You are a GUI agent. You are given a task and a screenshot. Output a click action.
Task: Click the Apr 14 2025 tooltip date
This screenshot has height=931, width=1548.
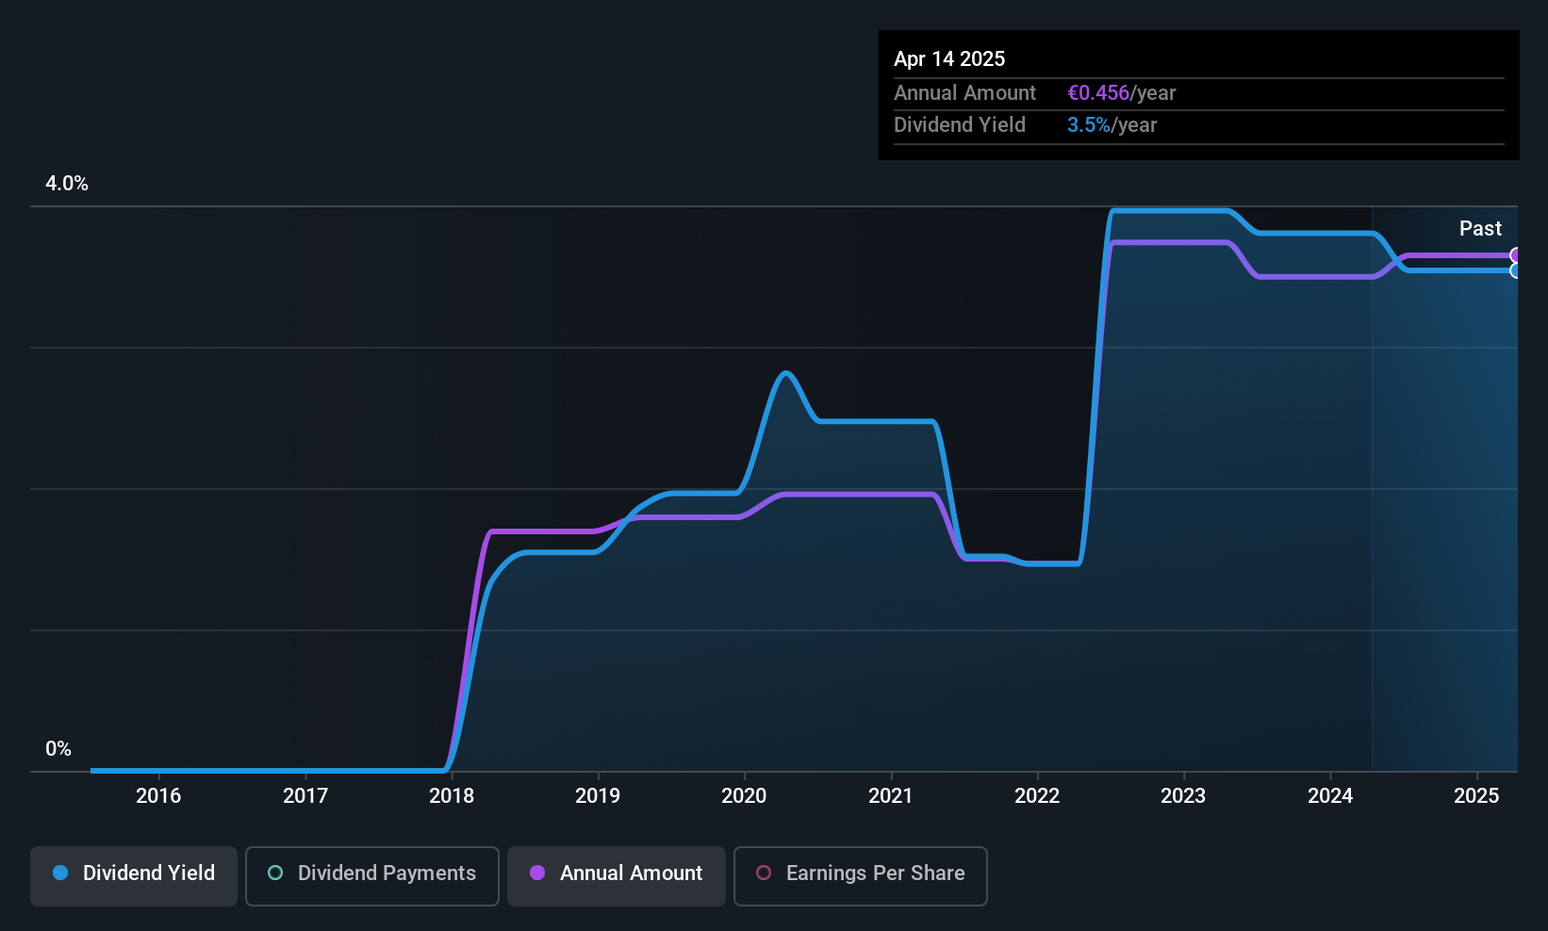click(x=949, y=58)
